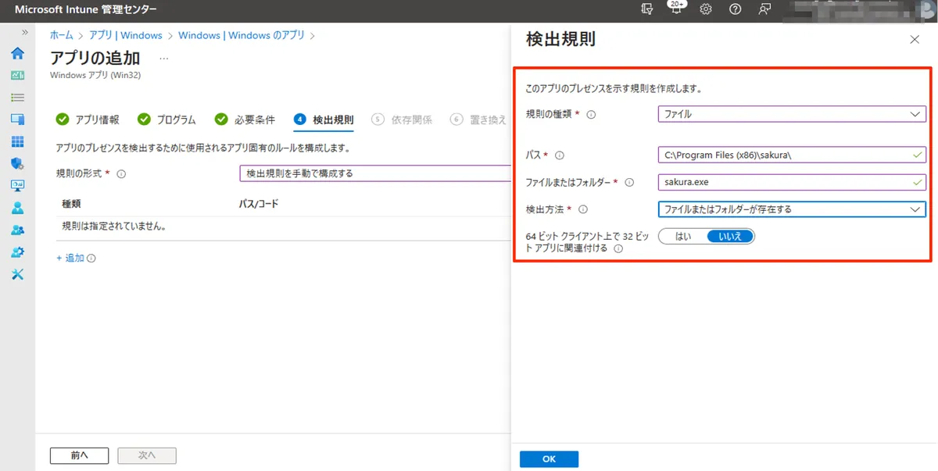Click the Devices icon in sidebar
This screenshot has height=471, width=938.
17,120
